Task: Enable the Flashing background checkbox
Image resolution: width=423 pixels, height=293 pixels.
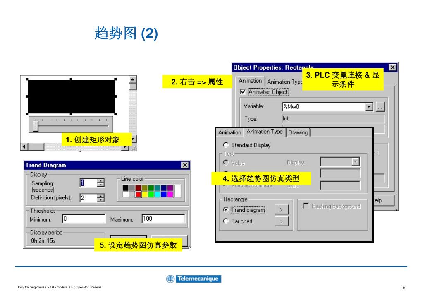Action: point(306,206)
